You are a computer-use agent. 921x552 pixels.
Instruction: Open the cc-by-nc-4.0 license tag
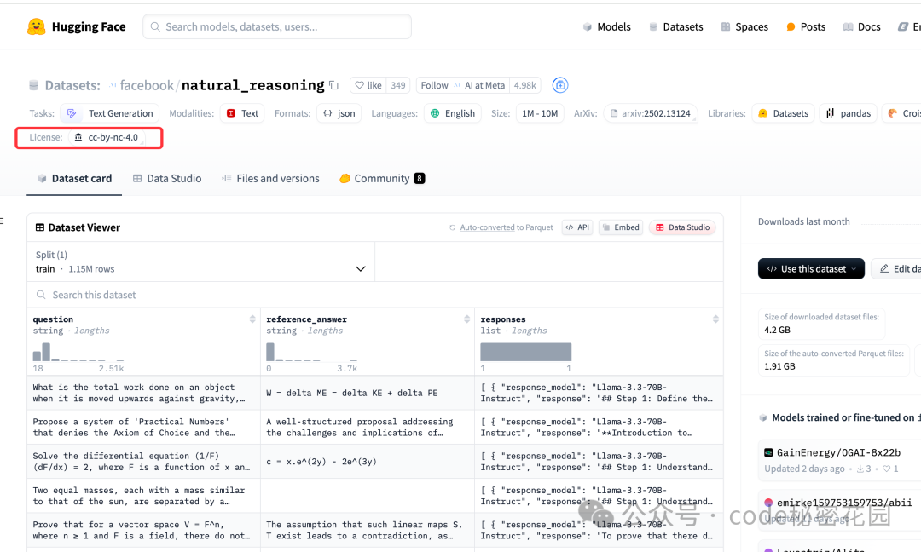click(107, 137)
